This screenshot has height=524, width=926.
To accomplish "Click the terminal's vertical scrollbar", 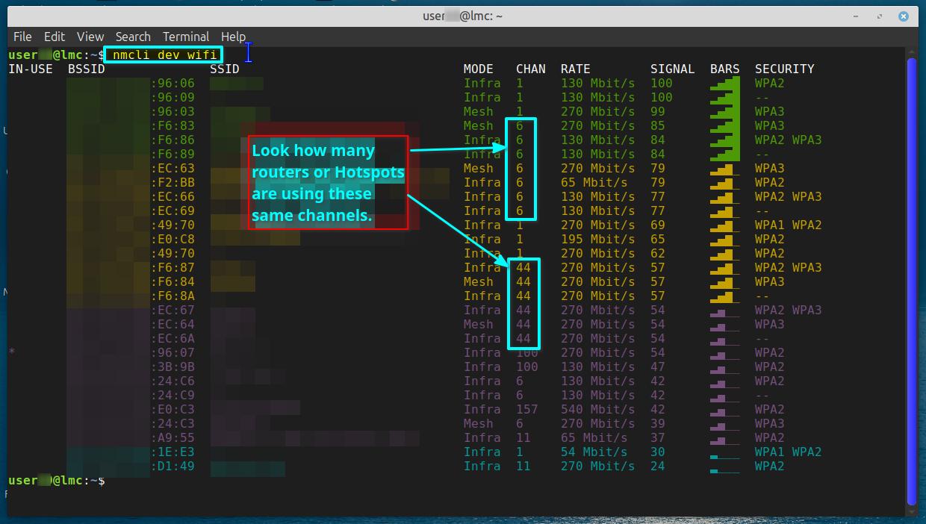I will [911, 280].
